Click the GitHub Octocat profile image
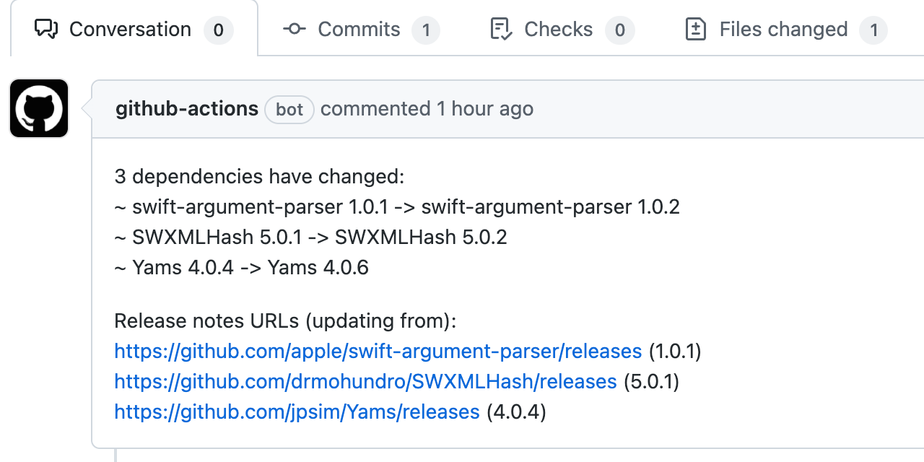924x462 pixels. [38, 108]
